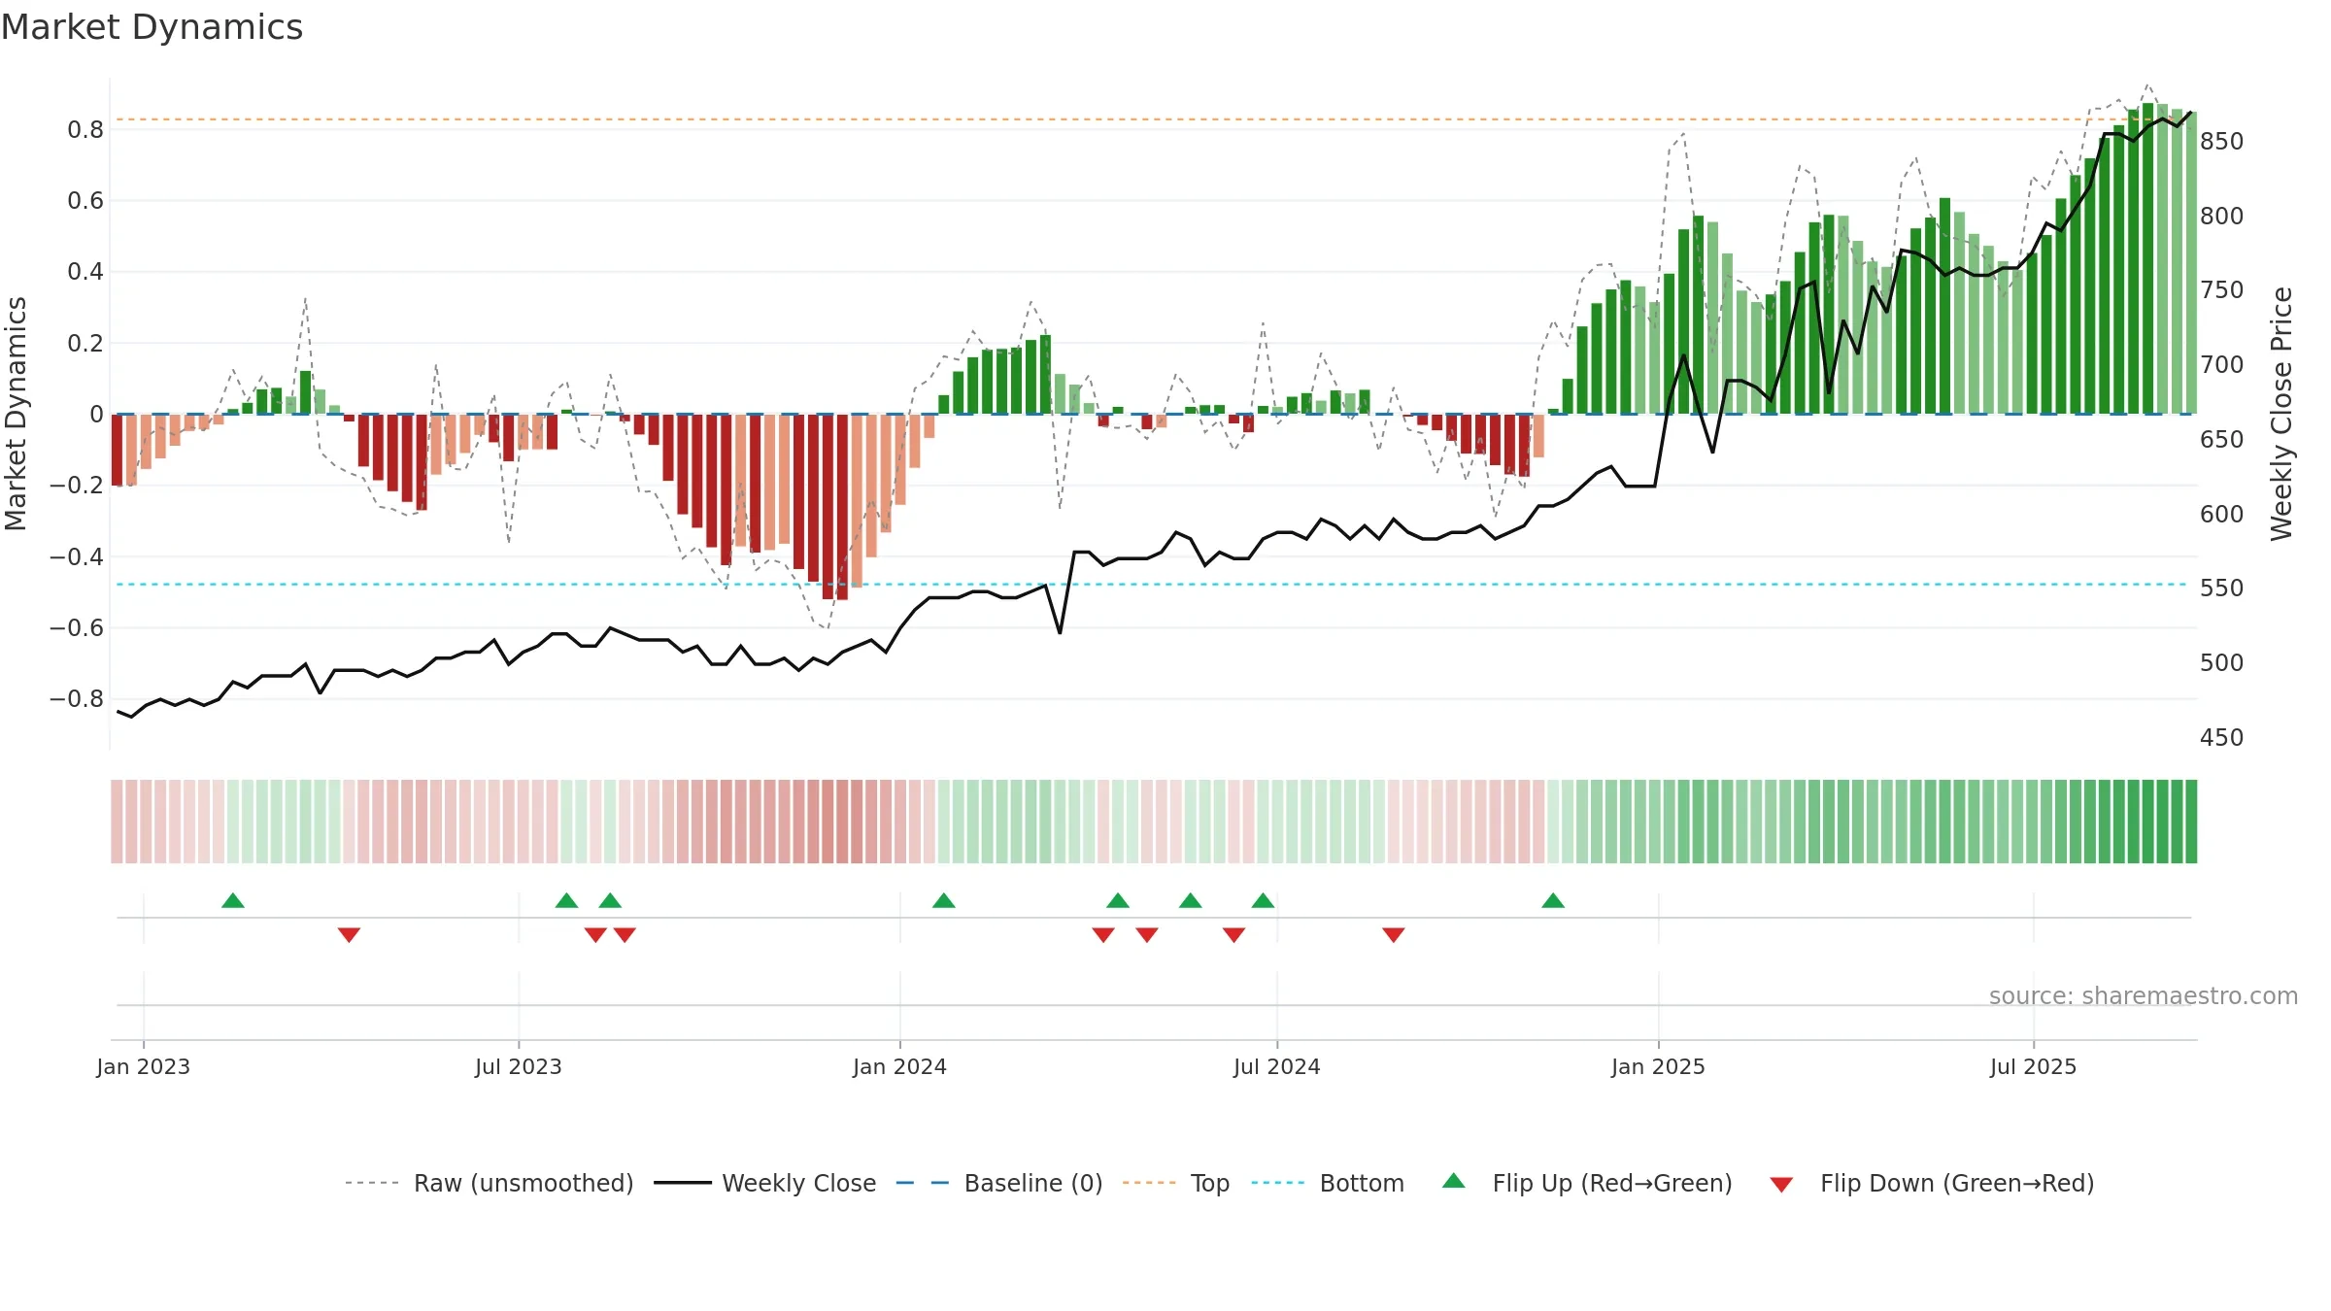Click the Weekly Close Price axis label
The image size is (2331, 1311).
(x=2281, y=414)
